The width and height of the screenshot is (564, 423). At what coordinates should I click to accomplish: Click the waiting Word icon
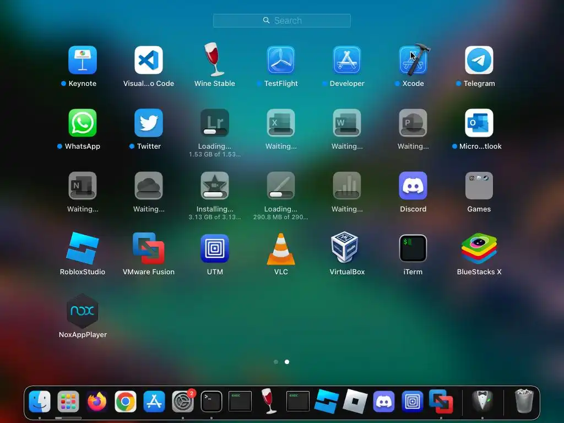[347, 123]
